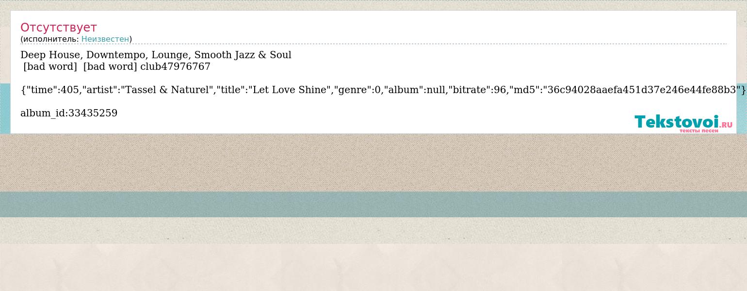Click the Let Love Shine title value

click(x=289, y=90)
